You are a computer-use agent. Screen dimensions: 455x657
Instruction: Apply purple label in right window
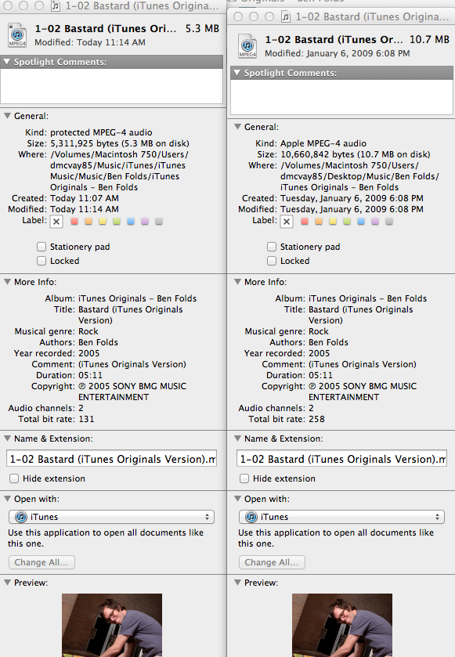375,222
